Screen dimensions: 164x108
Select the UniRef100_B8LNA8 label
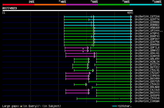point(147,87)
